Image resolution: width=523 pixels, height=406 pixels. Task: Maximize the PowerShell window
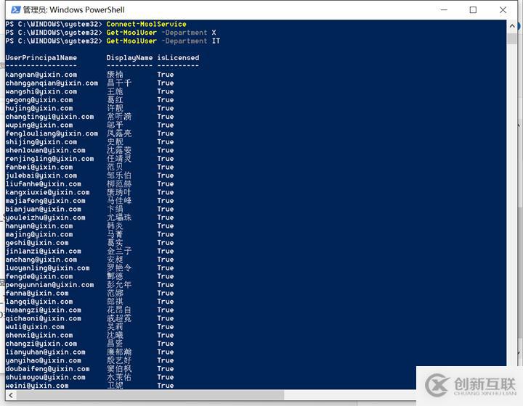[x=473, y=10]
